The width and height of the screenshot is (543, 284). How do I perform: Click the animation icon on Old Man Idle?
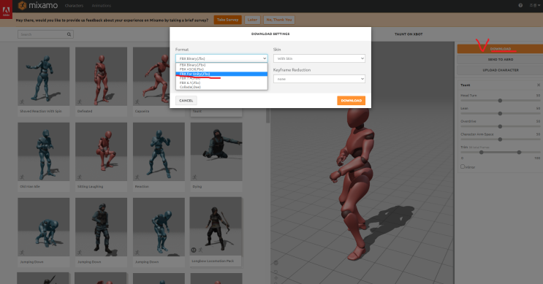22,177
